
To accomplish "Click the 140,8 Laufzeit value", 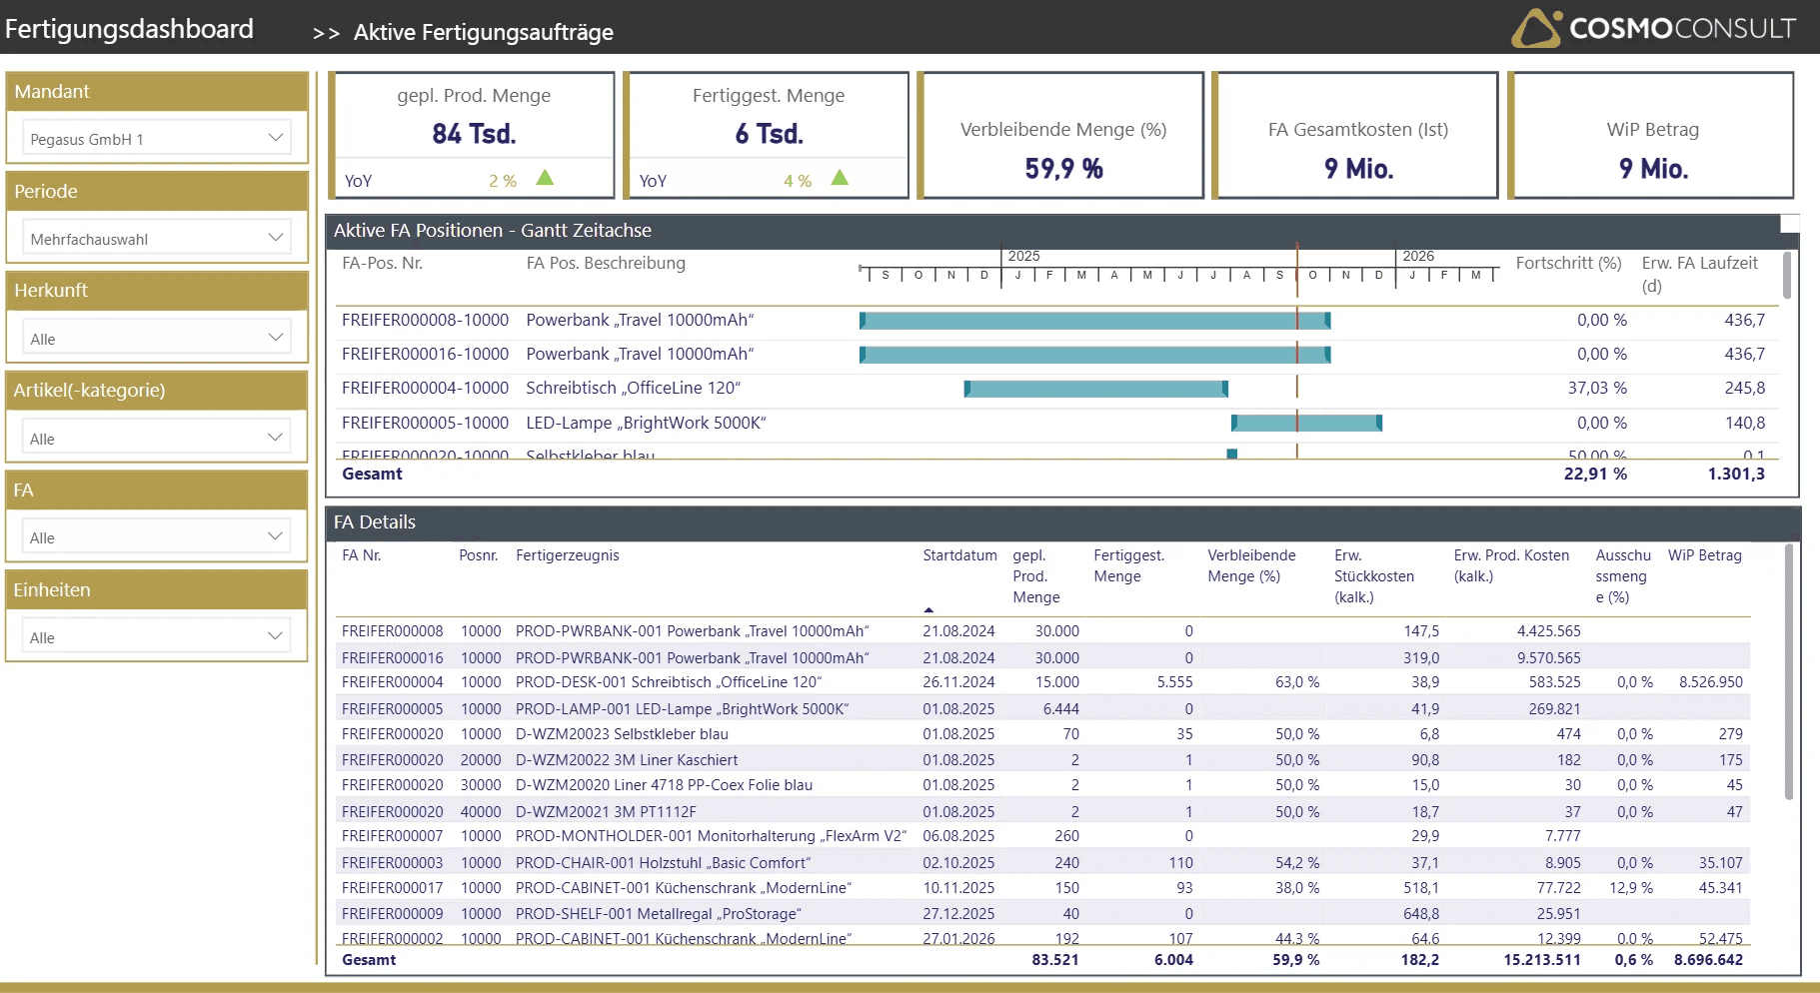I will point(1745,423).
